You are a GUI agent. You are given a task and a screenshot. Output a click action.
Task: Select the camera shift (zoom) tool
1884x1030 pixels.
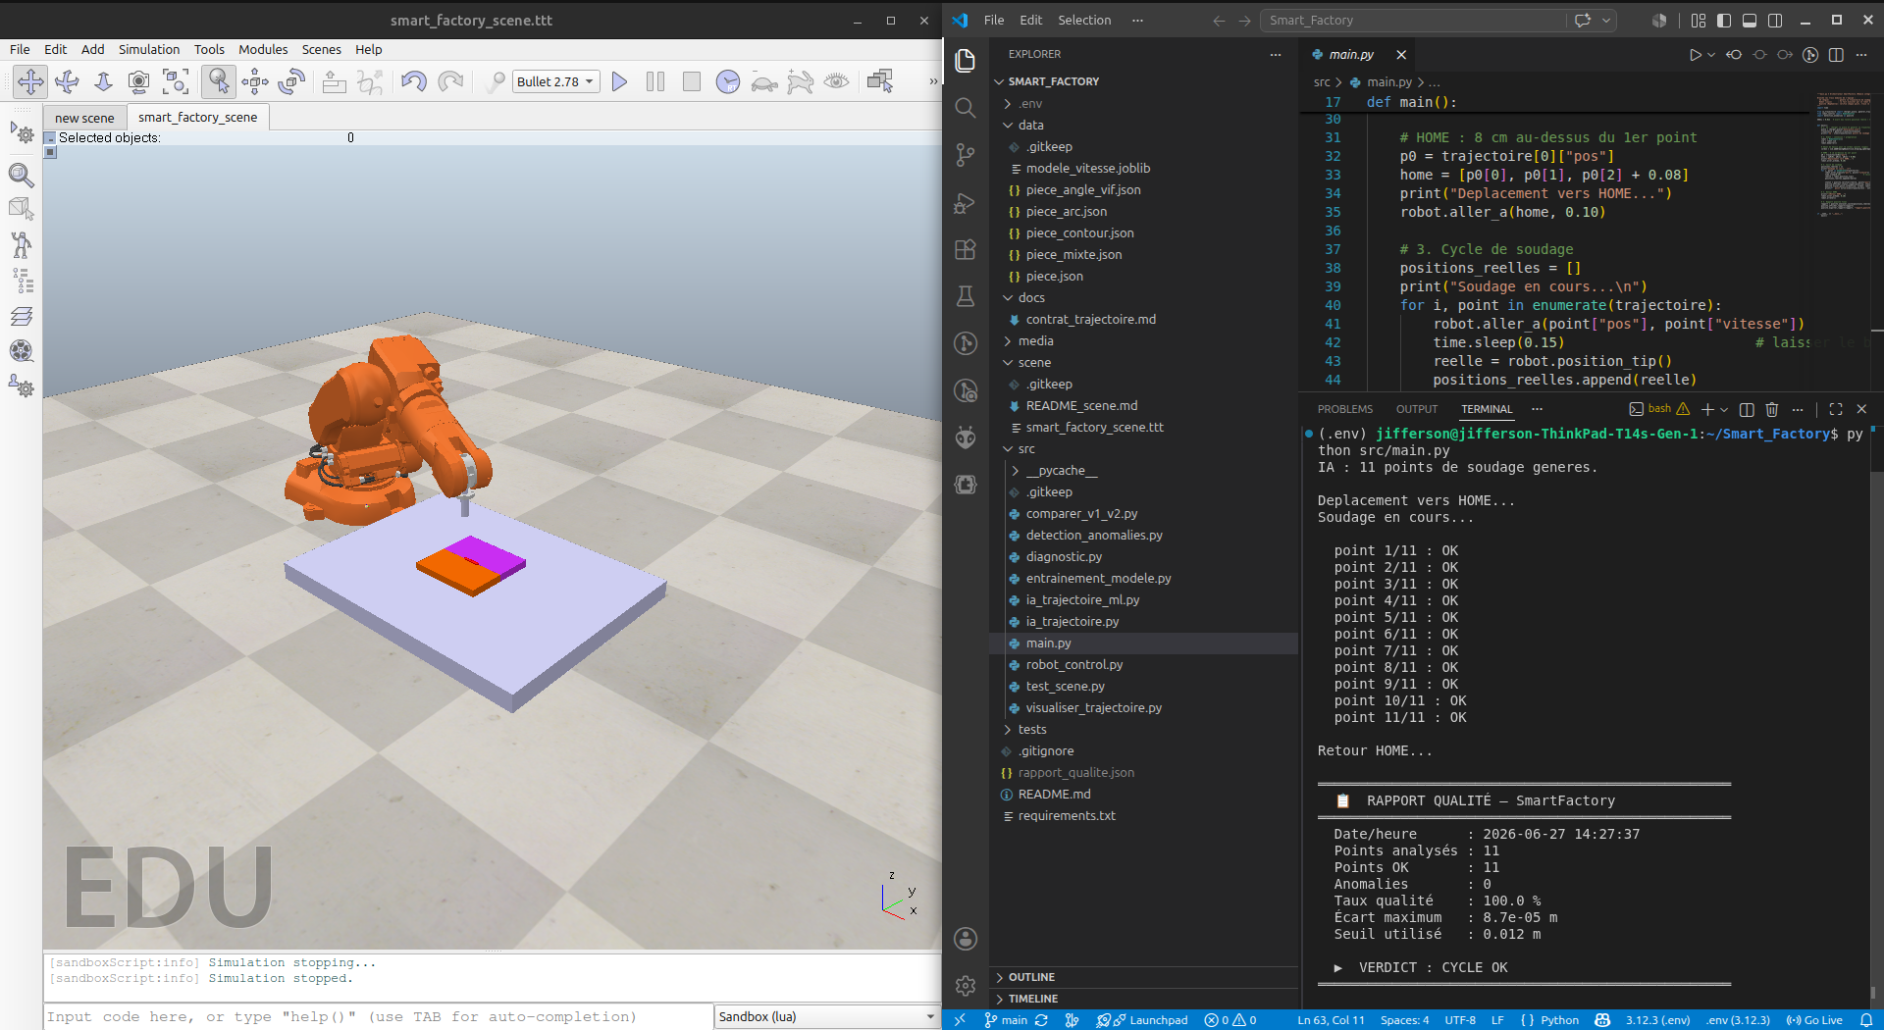click(x=103, y=81)
